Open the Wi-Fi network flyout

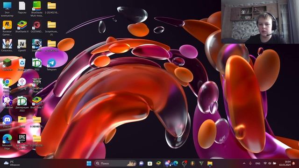click(265, 163)
